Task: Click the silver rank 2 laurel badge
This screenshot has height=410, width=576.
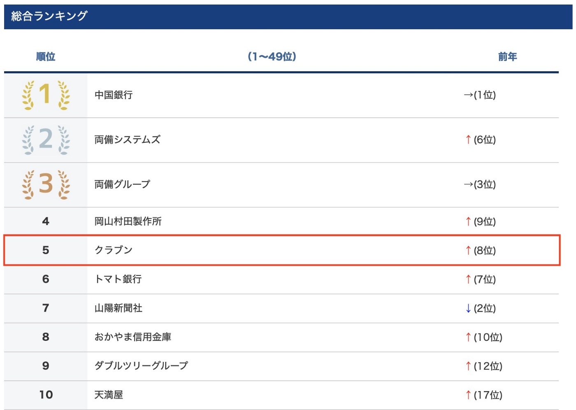Action: pyautogui.click(x=46, y=140)
